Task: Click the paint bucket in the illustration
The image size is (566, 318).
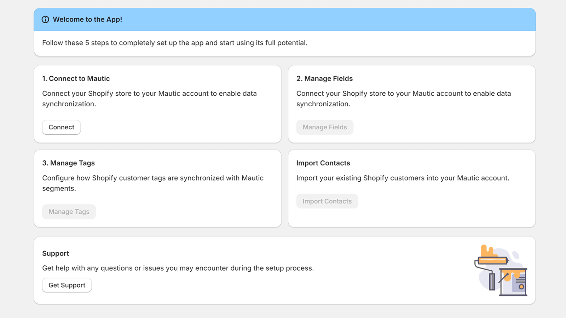Action: click(x=514, y=282)
